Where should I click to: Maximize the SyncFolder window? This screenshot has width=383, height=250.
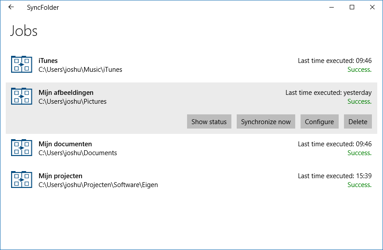pyautogui.click(x=352, y=7)
